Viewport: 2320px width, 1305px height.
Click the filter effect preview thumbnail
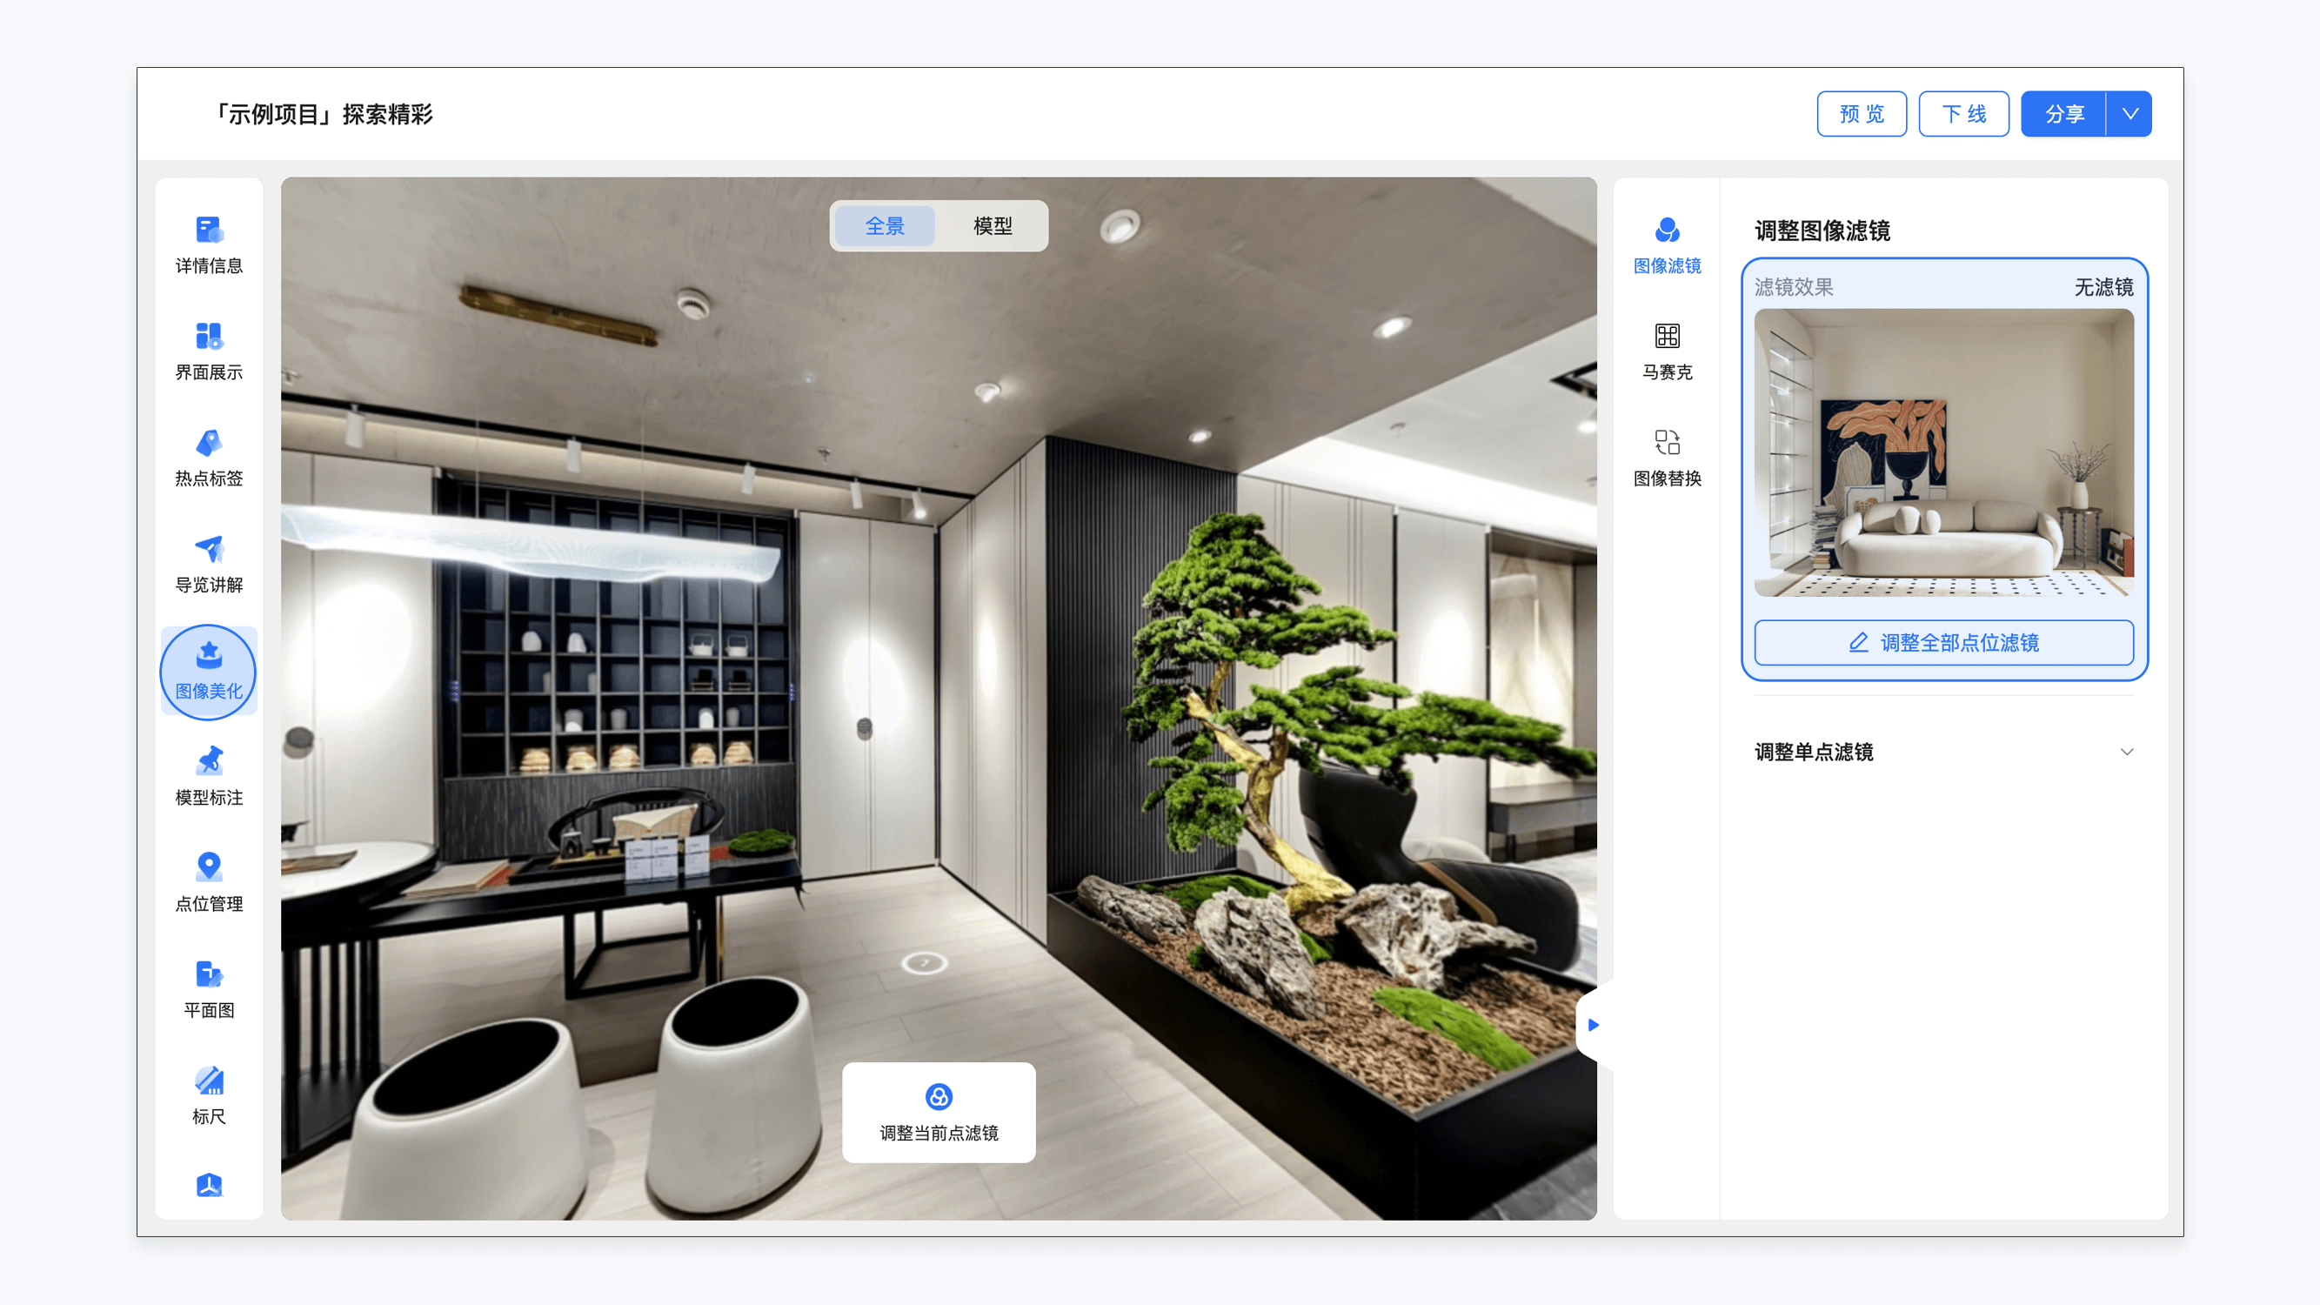coord(1943,452)
